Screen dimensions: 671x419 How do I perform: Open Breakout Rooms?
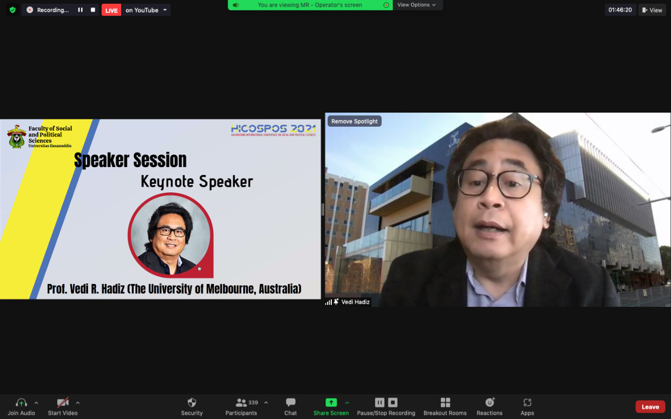pos(445,403)
